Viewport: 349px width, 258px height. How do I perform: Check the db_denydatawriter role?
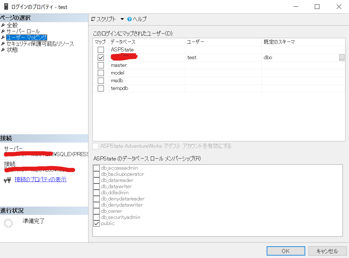pos(96,205)
